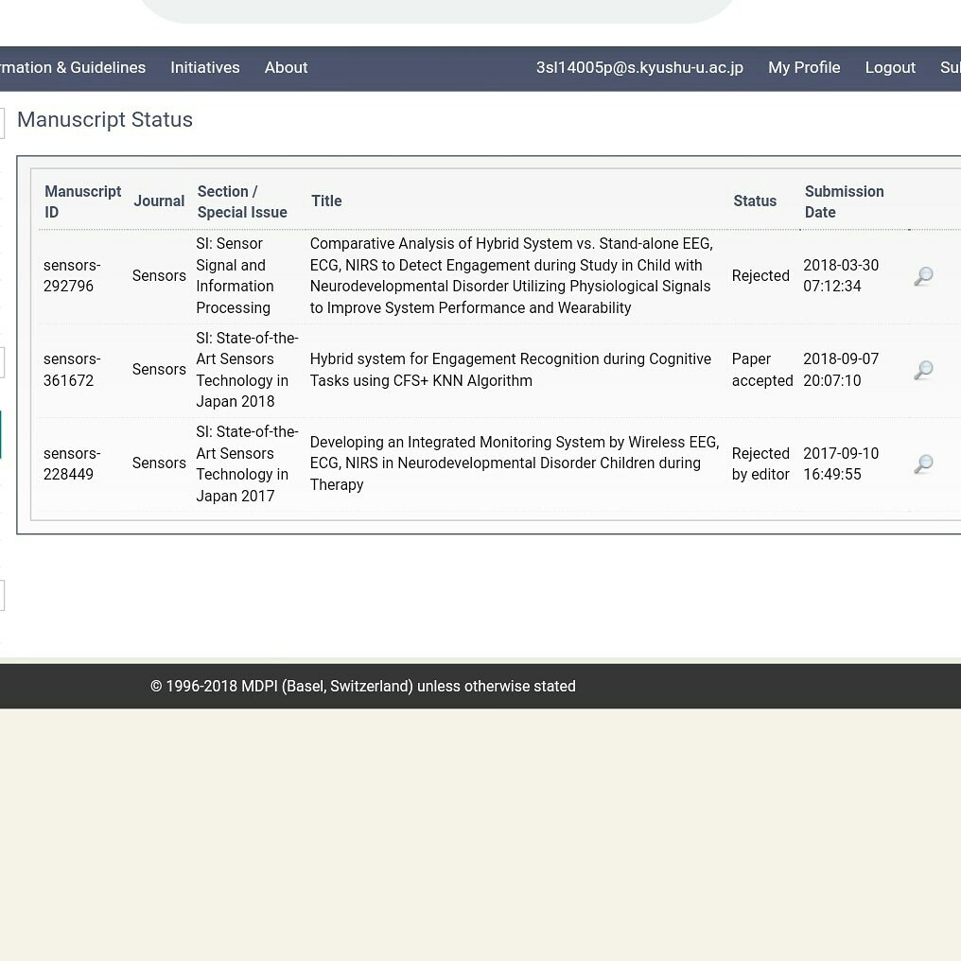Click the Submission Date column header
Viewport: 961px width, 961px height.
(x=844, y=201)
